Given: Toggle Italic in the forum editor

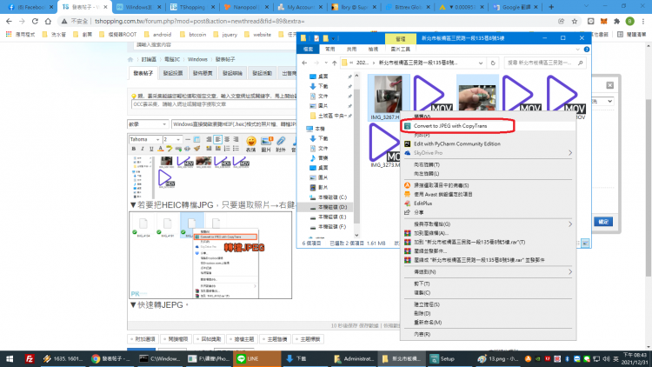Looking at the screenshot, I should (x=143, y=149).
